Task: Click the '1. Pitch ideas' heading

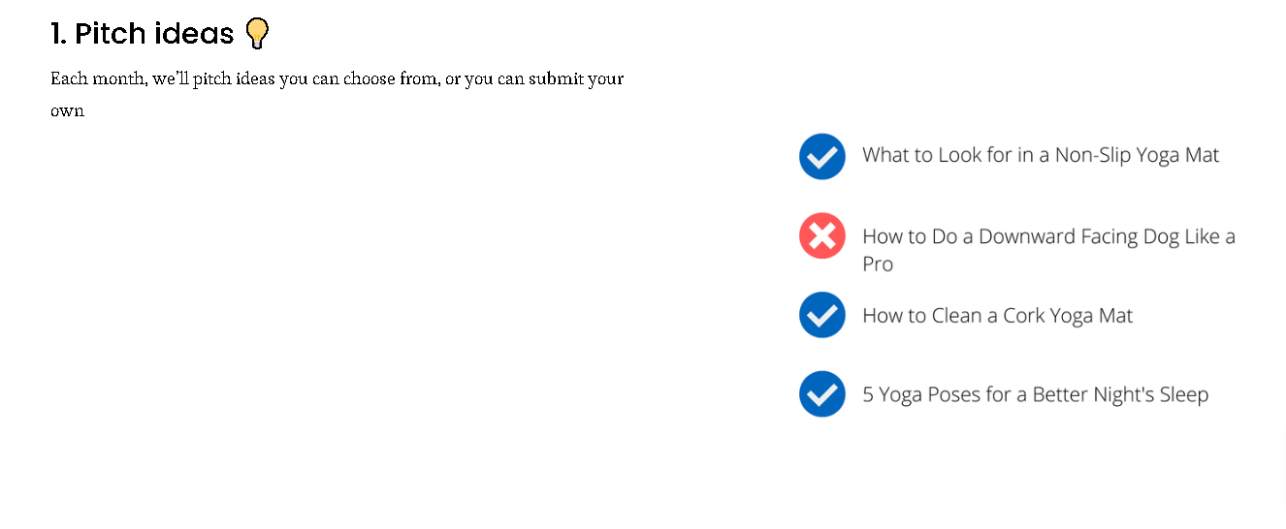Action: click(143, 34)
